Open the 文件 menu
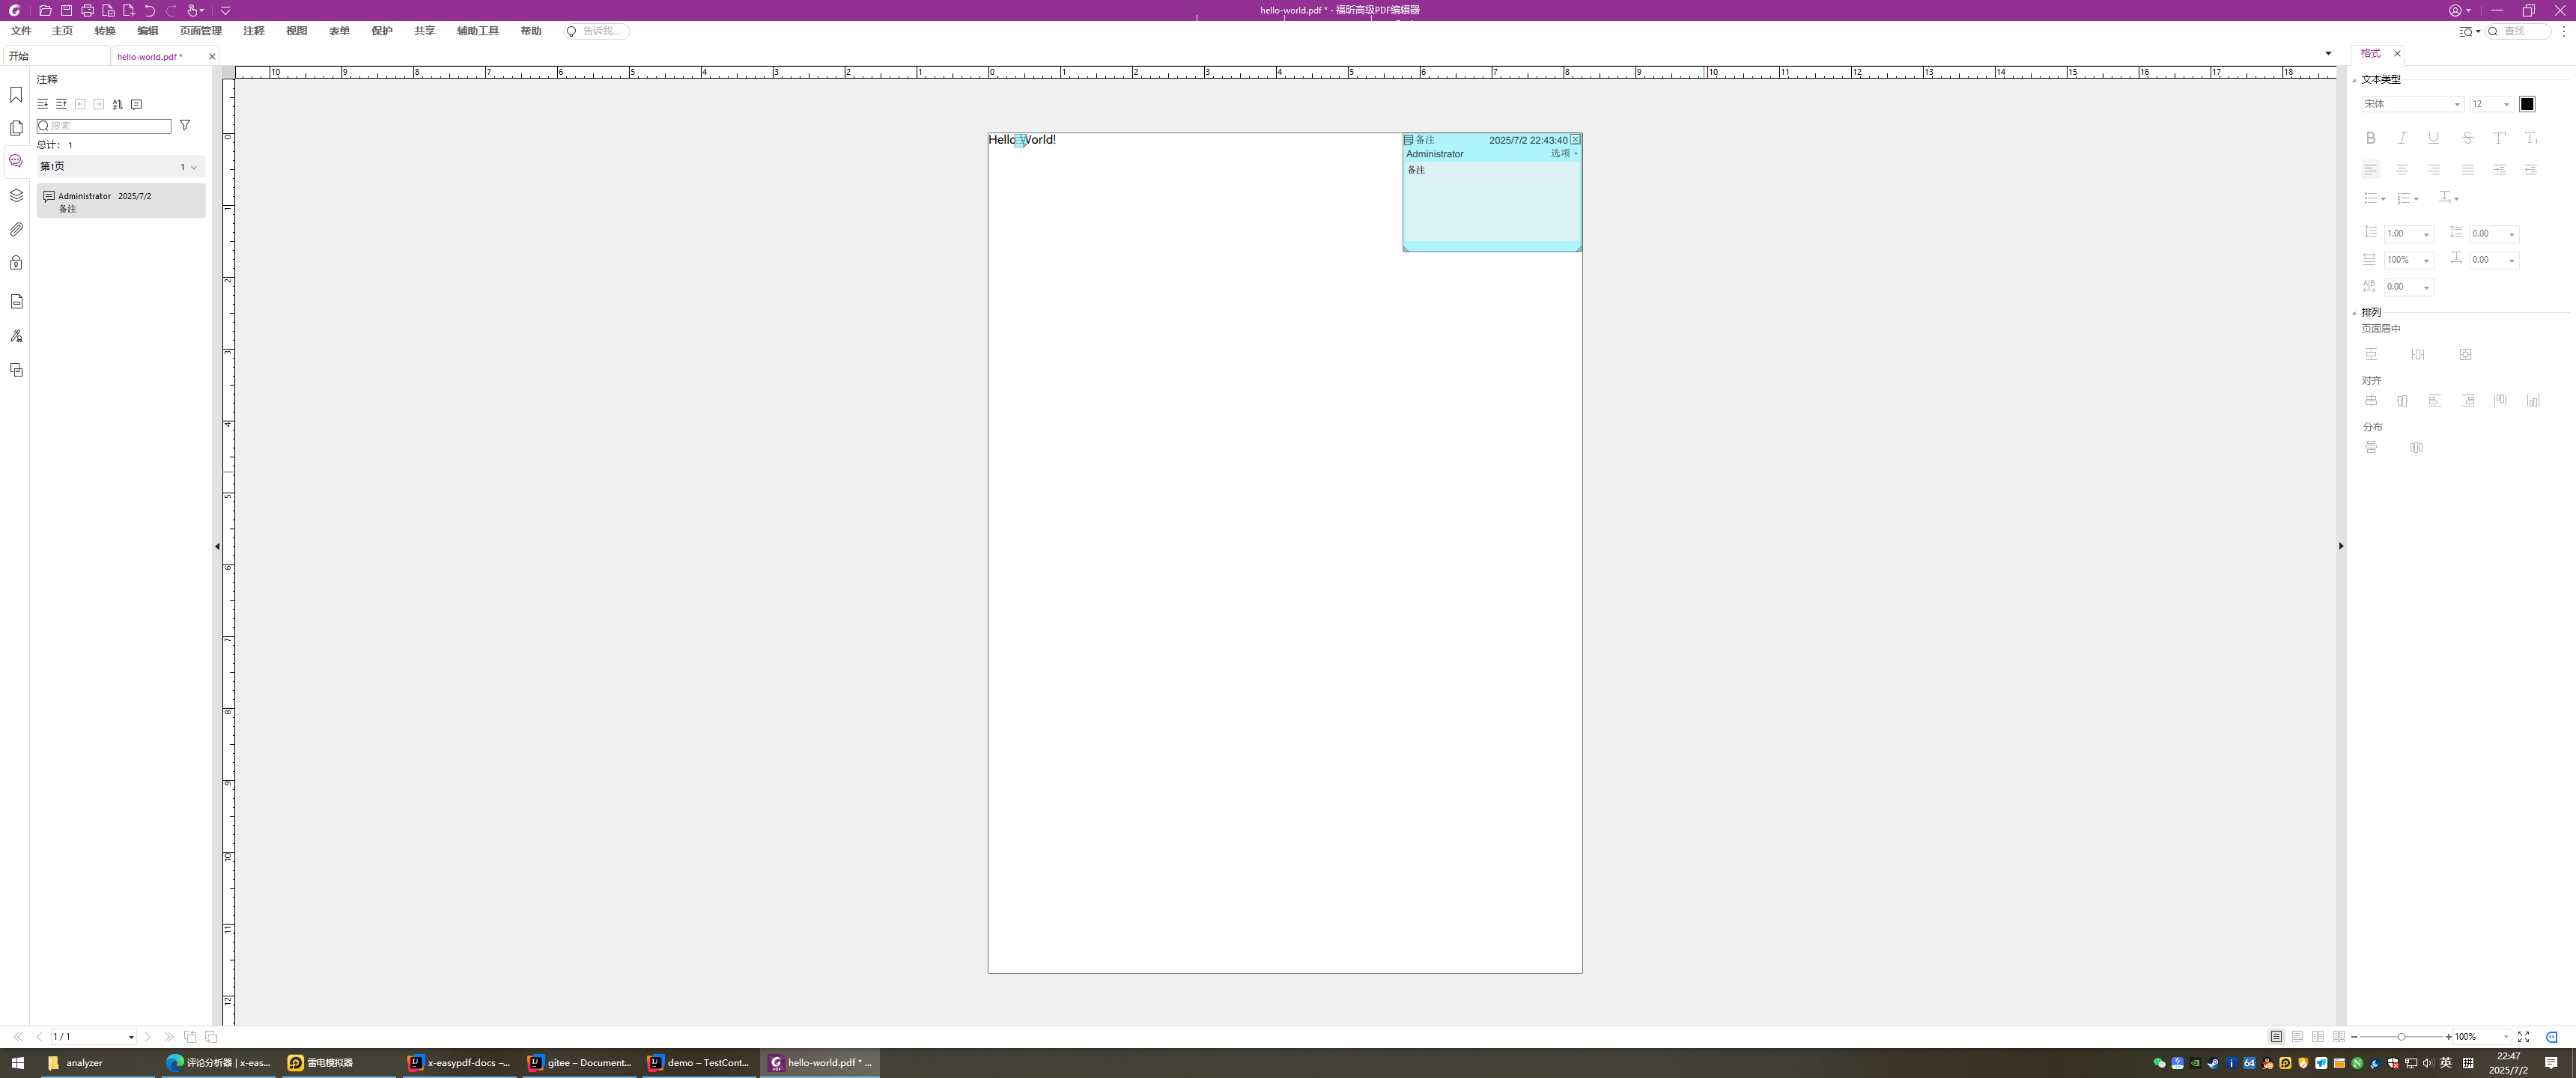Viewport: 2576px width, 1078px height. pyautogui.click(x=21, y=31)
